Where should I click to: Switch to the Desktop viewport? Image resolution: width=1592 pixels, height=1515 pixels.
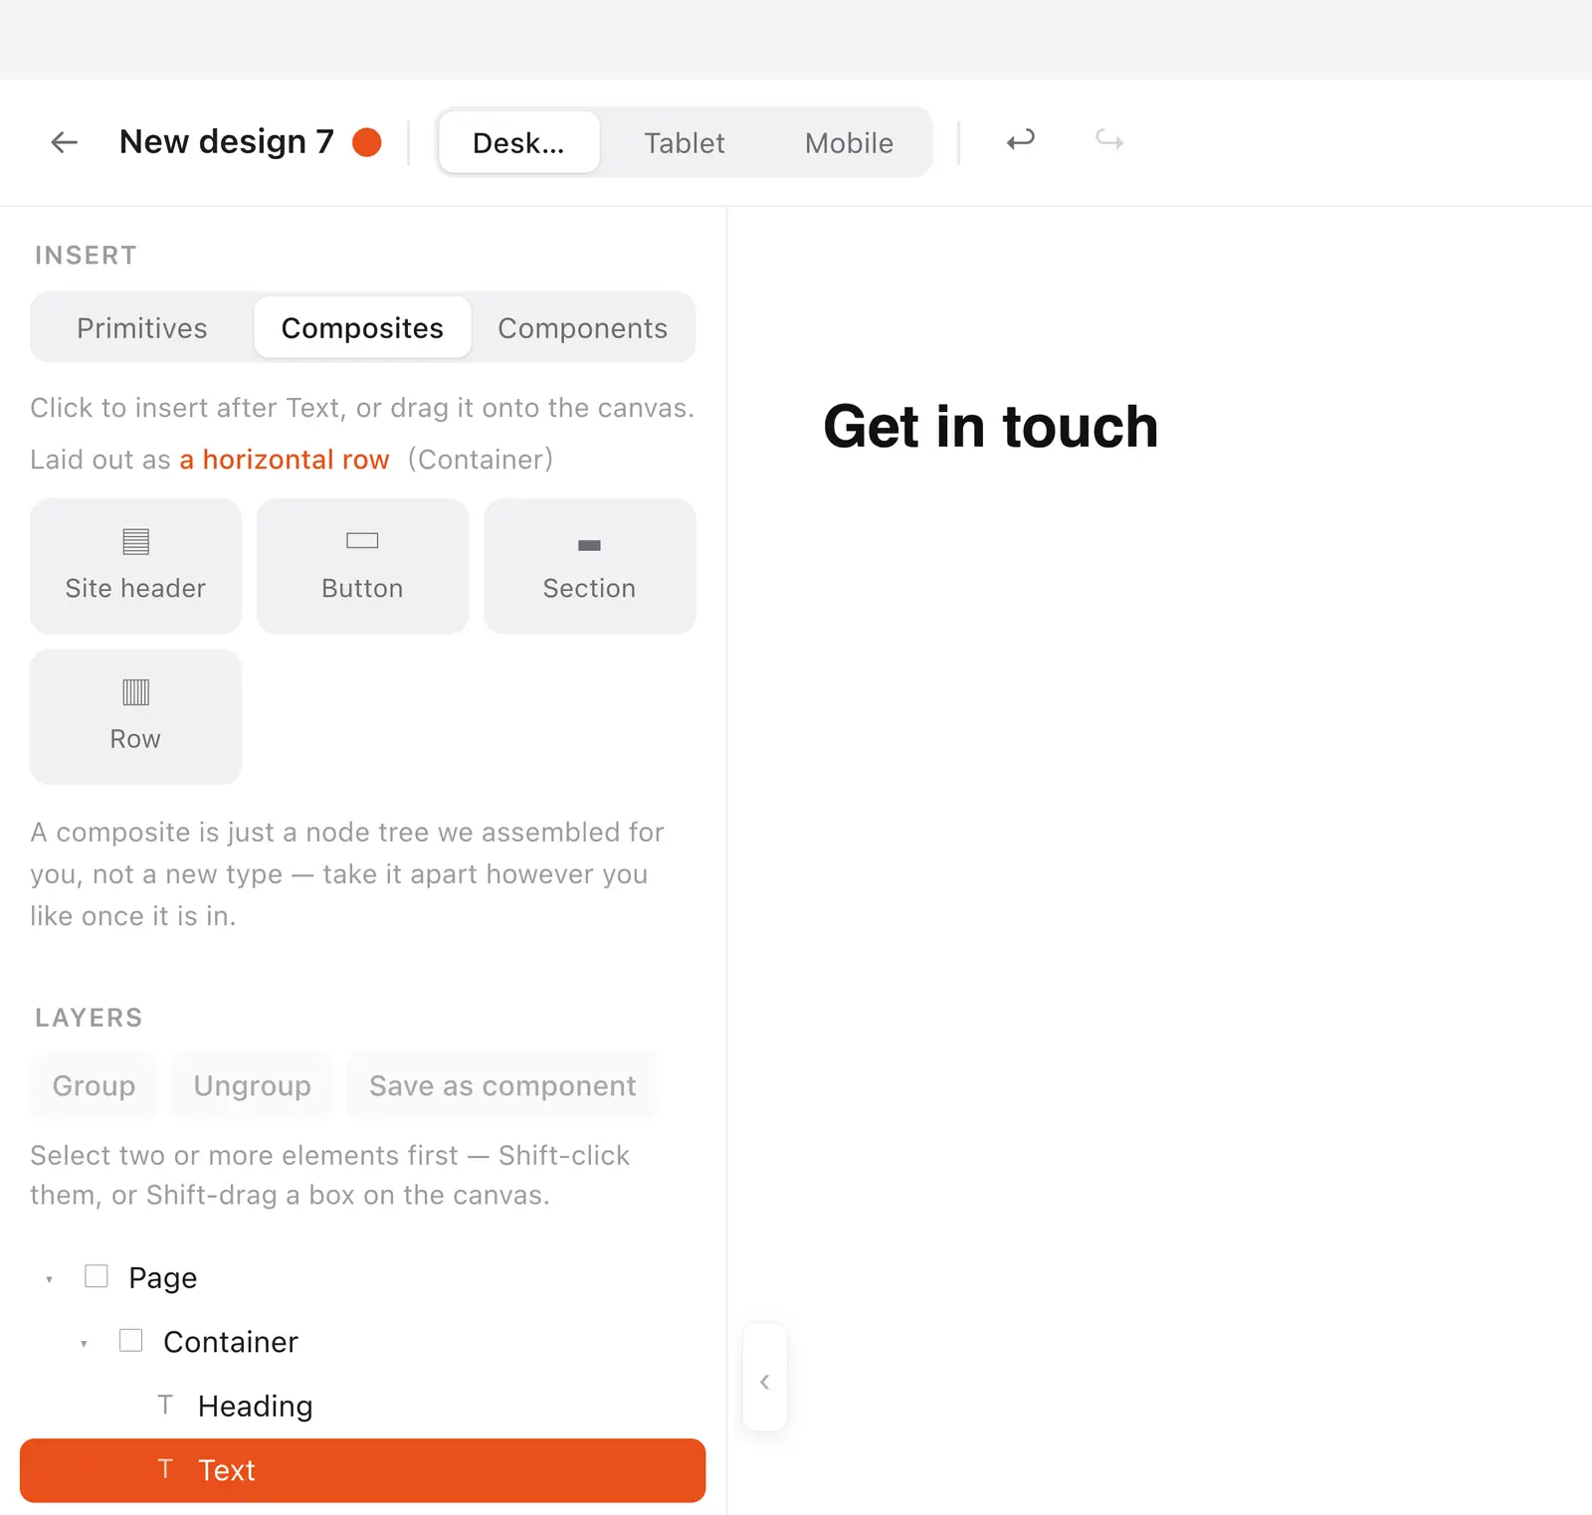pyautogui.click(x=518, y=142)
